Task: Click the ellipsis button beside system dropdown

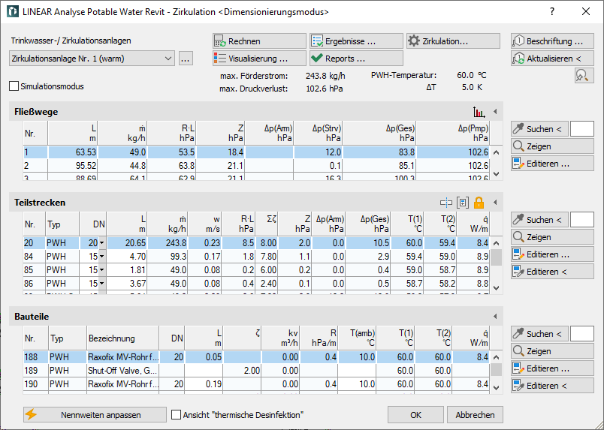Action: pos(186,59)
